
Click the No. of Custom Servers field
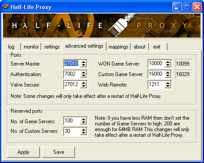[x=72, y=131]
